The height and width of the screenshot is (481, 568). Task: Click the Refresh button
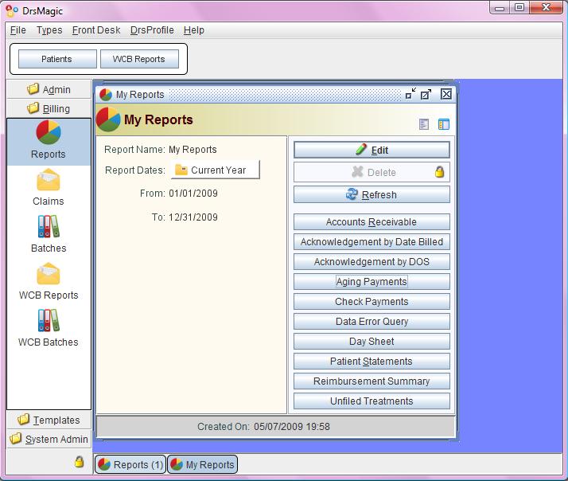[372, 194]
